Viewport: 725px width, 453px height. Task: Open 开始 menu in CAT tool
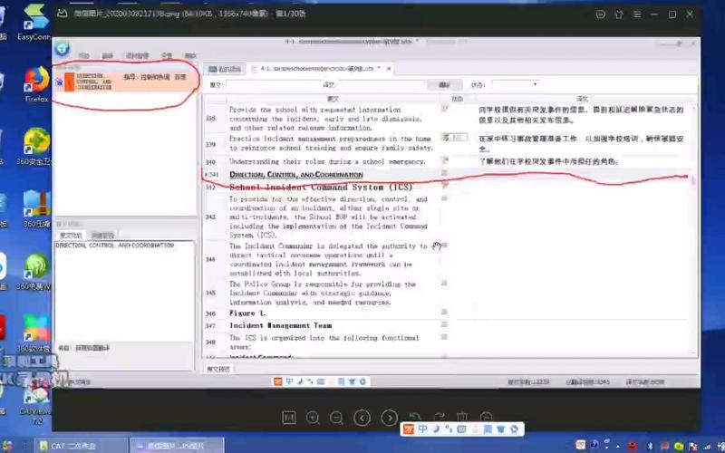coord(83,56)
